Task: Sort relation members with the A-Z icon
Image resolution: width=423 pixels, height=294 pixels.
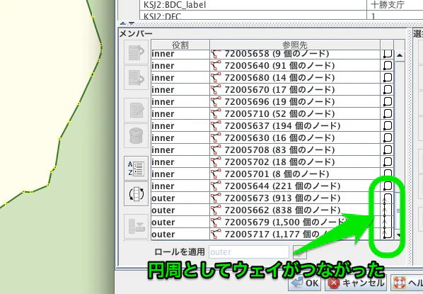Action: pyautogui.click(x=136, y=168)
